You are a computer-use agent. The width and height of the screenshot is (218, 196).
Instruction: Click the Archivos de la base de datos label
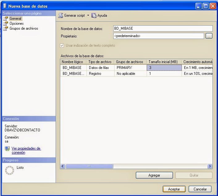click(x=82, y=56)
